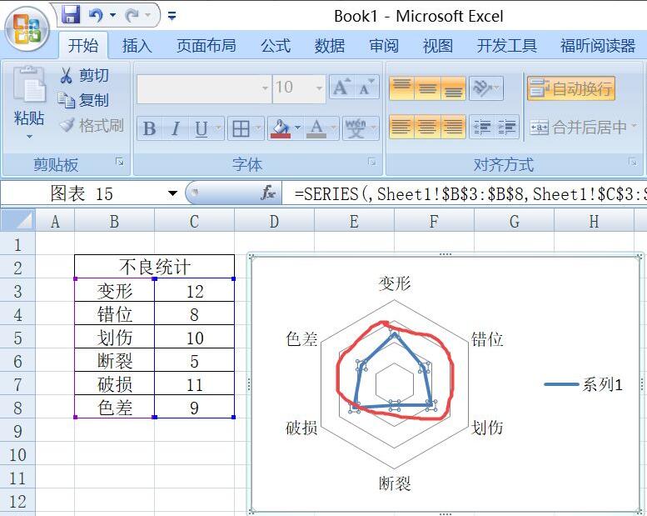Toggle wrap text (自动换行)
The image size is (647, 516).
coord(571,88)
